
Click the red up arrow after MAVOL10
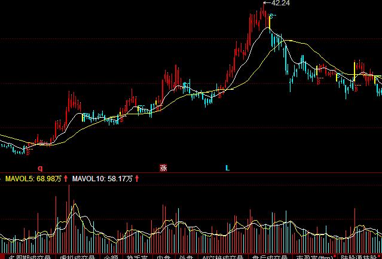(x=137, y=178)
